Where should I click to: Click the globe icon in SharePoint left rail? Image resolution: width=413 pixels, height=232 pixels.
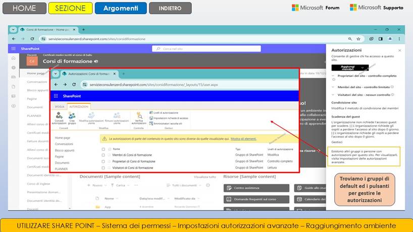click(14, 68)
